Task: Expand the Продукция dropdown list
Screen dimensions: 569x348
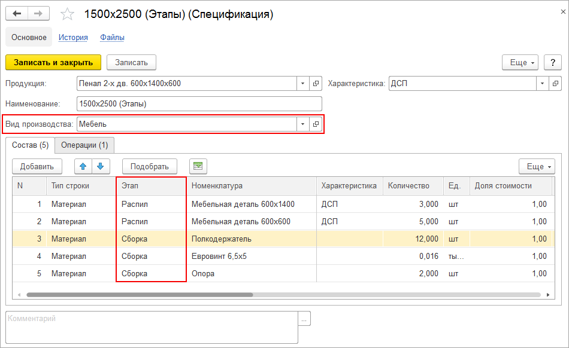Action: pyautogui.click(x=303, y=84)
